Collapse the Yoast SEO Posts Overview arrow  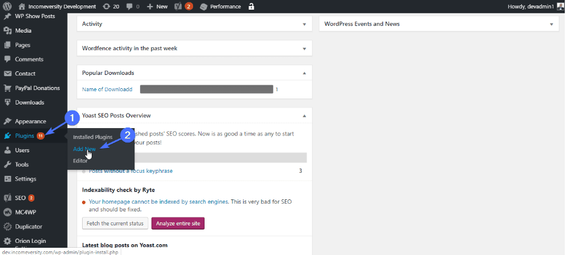(304, 116)
